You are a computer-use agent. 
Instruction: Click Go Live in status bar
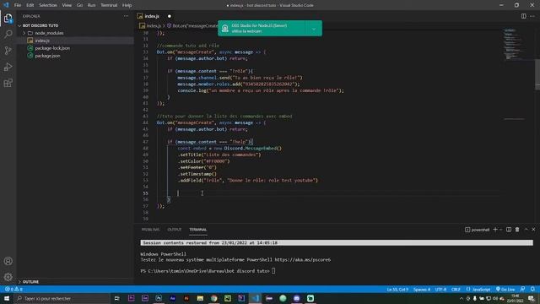click(505, 289)
